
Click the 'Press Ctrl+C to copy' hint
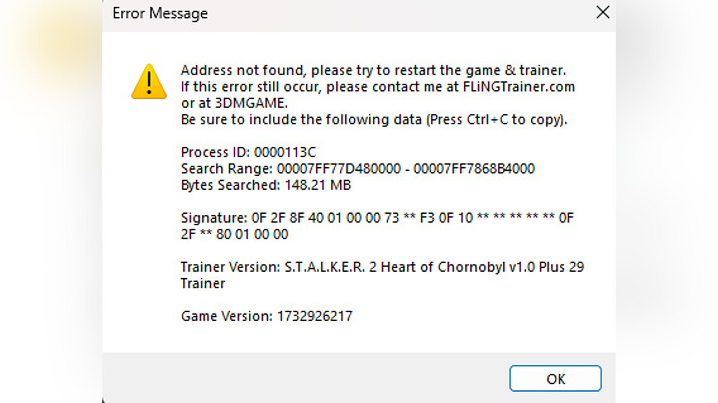(496, 119)
